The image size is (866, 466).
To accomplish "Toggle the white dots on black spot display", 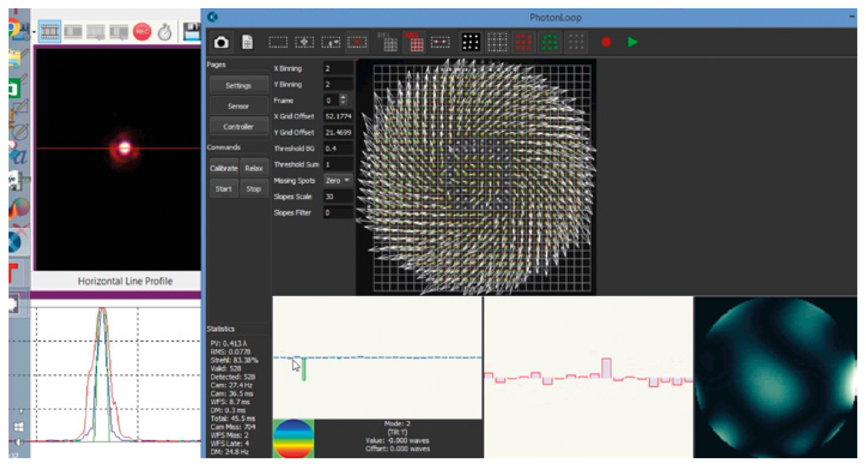I will pyautogui.click(x=470, y=43).
